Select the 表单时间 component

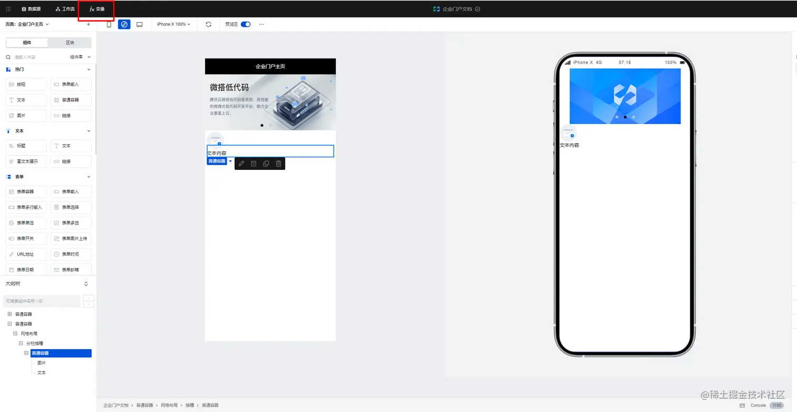tap(71, 254)
